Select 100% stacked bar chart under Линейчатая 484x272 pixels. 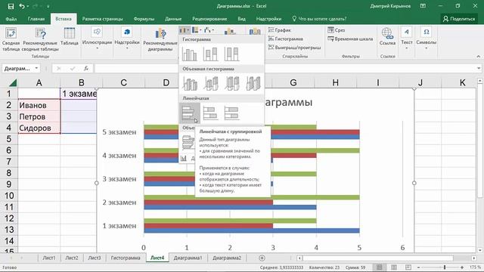[x=231, y=113]
